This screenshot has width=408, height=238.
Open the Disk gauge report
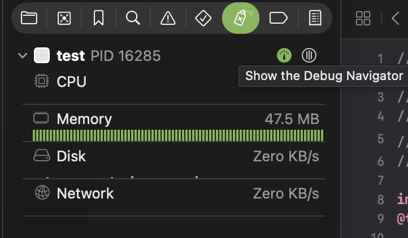(x=71, y=156)
